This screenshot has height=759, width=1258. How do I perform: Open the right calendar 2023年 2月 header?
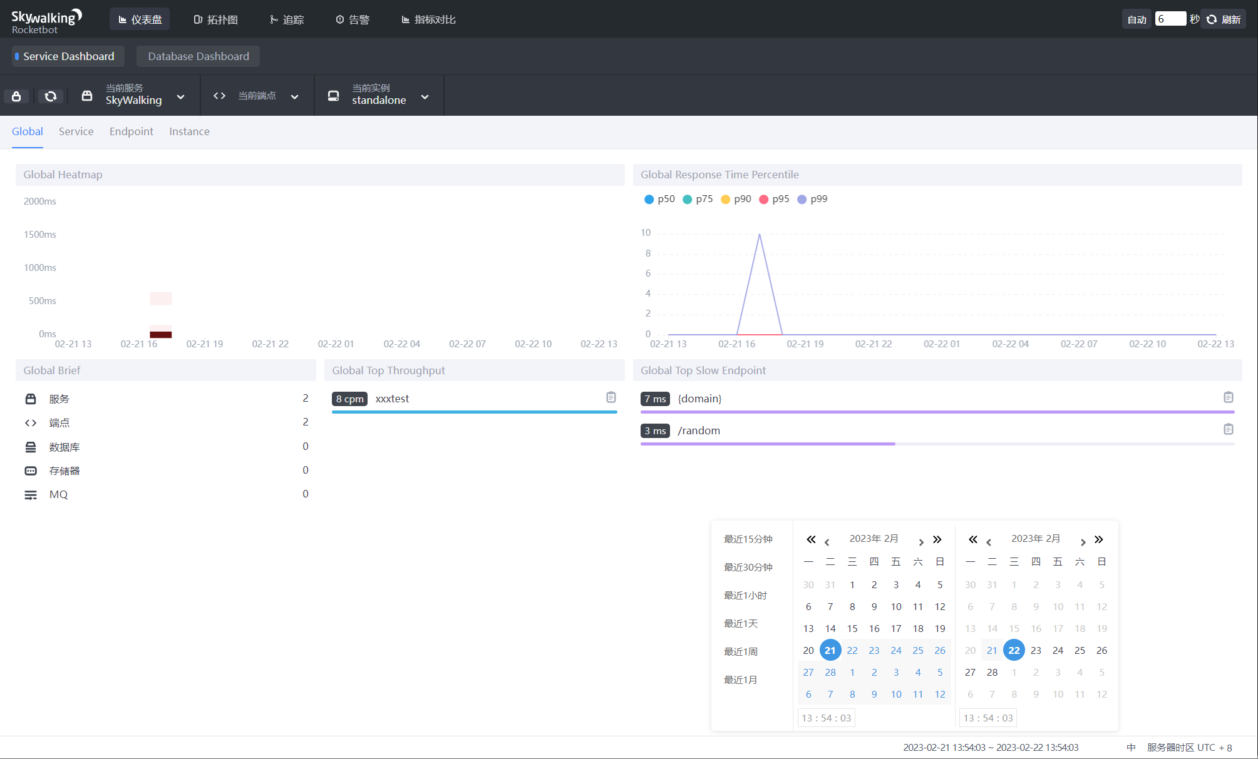[x=1036, y=539]
